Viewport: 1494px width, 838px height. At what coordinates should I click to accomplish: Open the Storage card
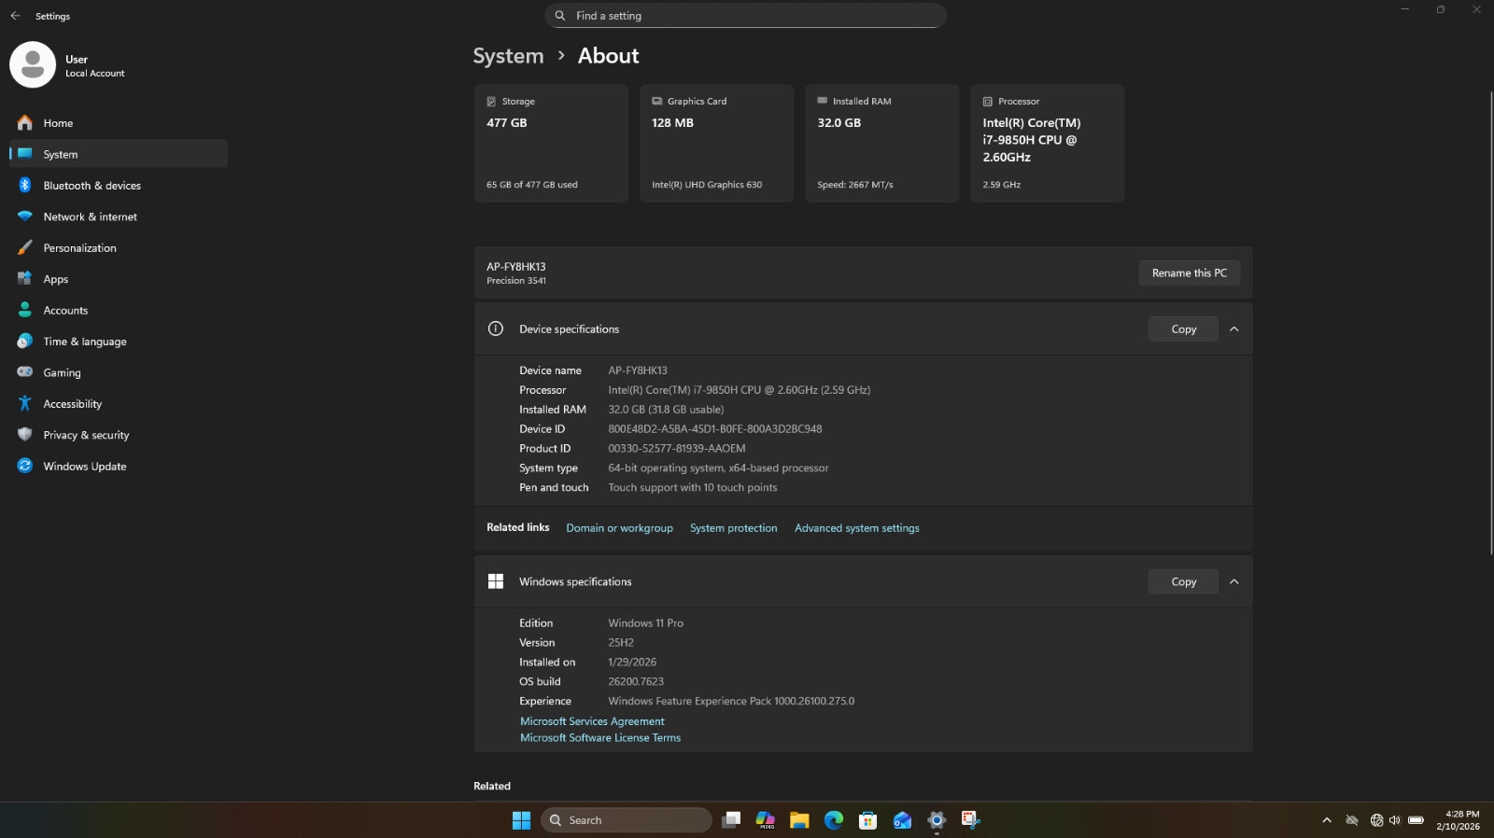point(551,144)
